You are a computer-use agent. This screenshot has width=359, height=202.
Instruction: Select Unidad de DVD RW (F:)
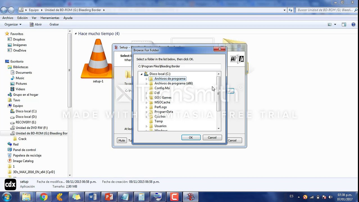tap(31, 128)
